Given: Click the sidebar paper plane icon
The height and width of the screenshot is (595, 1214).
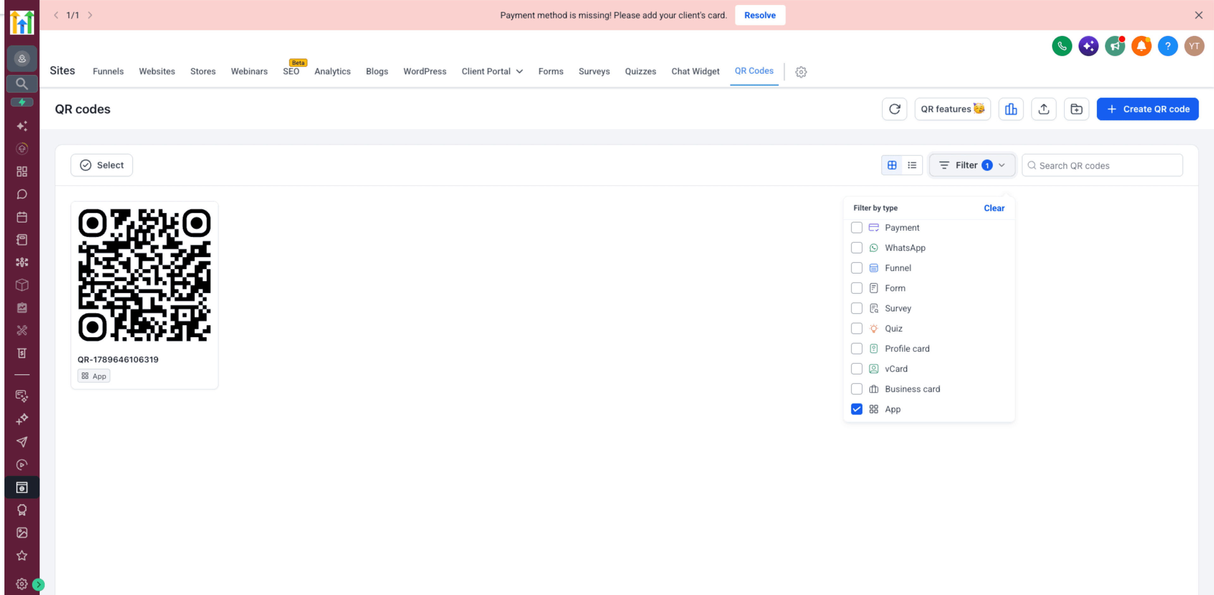Looking at the screenshot, I should [x=22, y=442].
